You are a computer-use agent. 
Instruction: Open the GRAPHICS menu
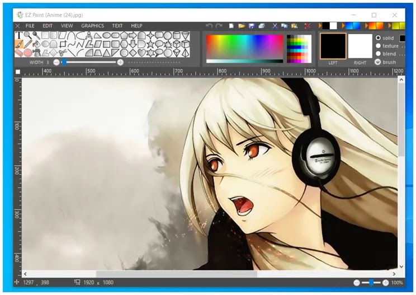point(93,26)
